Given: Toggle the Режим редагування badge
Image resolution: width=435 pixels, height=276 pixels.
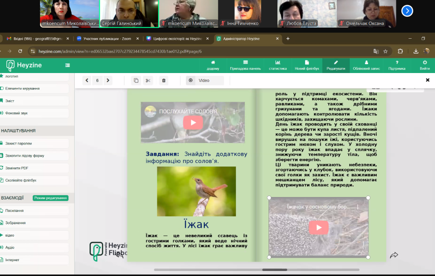Looking at the screenshot, I should tap(51, 198).
